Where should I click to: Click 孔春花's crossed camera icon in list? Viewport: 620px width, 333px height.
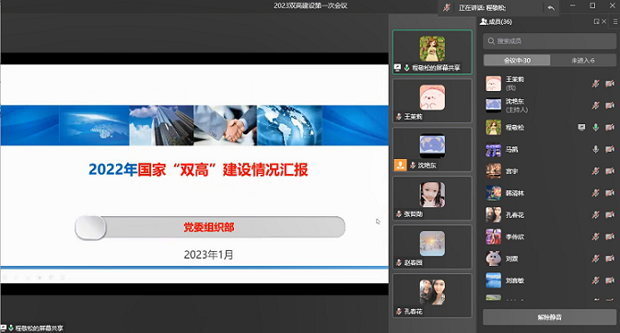coord(610,214)
